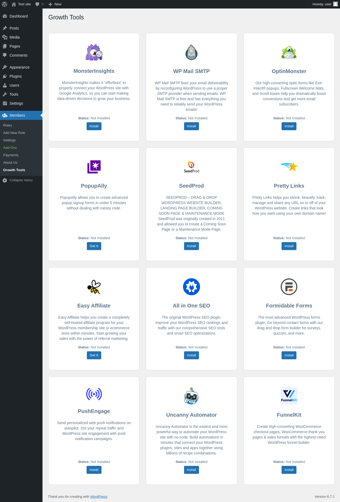Follow the WordPress link in the footer
The height and width of the screenshot is (502, 340).
(99, 496)
